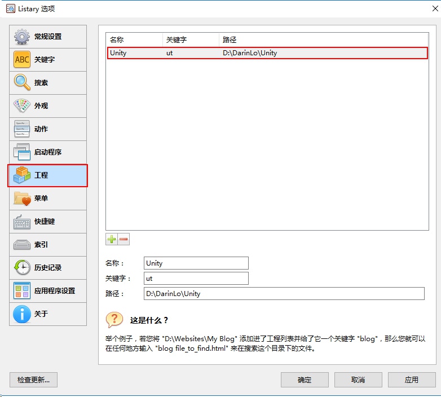Open the ABC 关键字 settings icon

22,60
